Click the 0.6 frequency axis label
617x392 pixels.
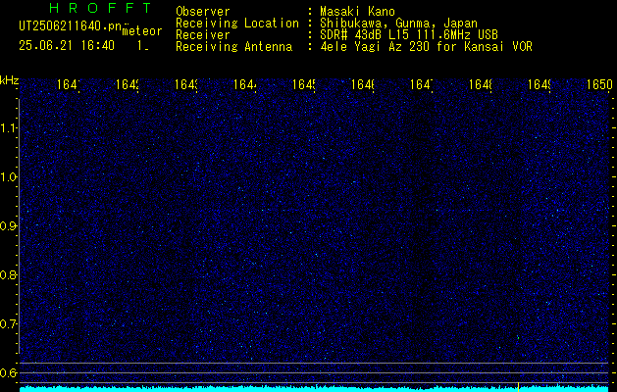9,372
